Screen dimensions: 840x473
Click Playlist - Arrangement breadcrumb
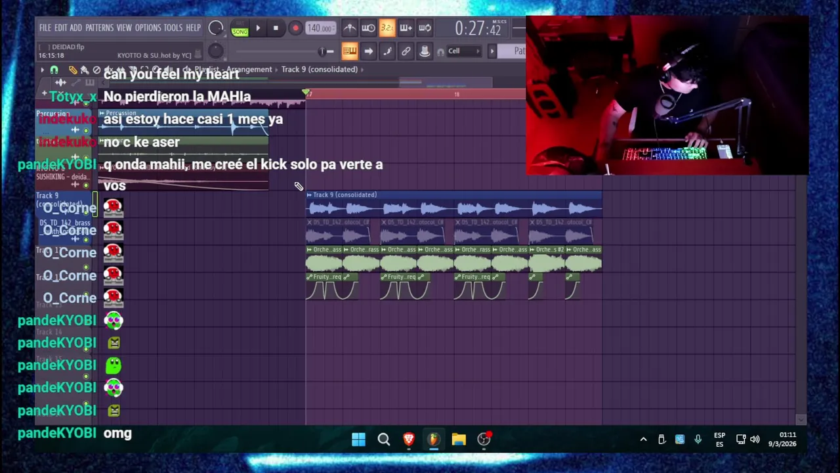233,69
